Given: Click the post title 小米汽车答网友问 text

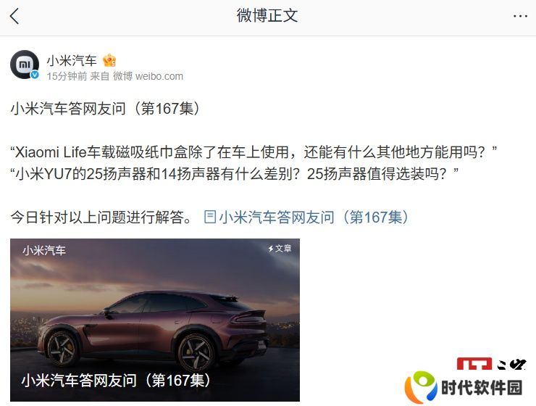Looking at the screenshot, I should pyautogui.click(x=68, y=109).
